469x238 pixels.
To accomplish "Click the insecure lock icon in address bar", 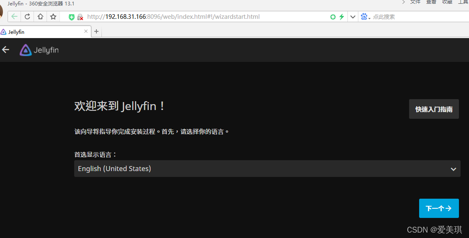I will pyautogui.click(x=80, y=17).
